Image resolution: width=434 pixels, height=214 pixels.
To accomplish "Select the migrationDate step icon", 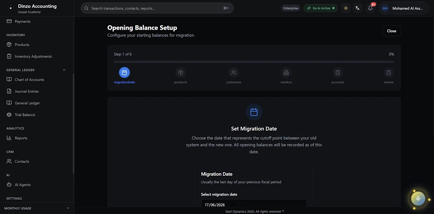I will [124, 73].
